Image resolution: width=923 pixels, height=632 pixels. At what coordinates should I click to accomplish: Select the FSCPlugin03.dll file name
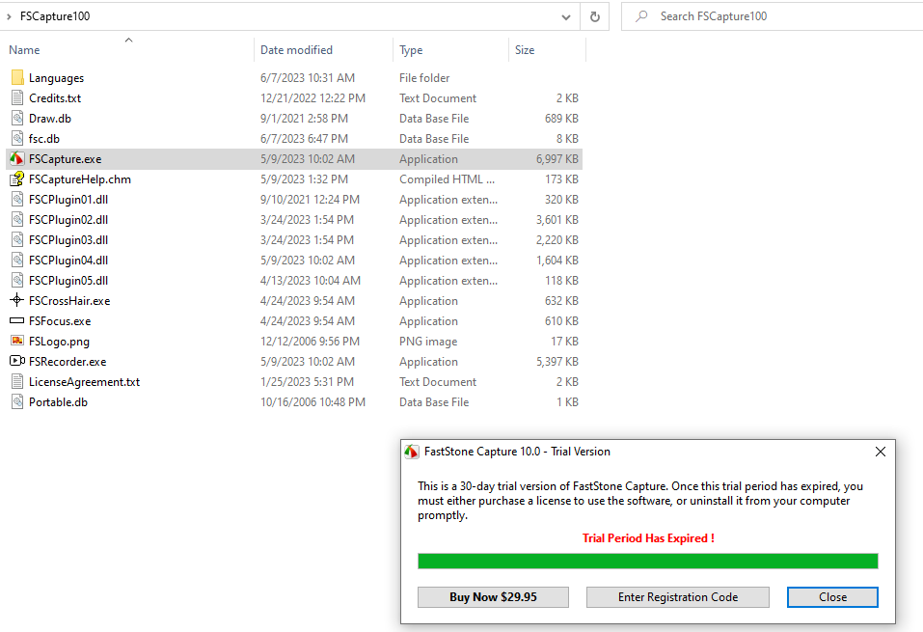[x=68, y=239]
